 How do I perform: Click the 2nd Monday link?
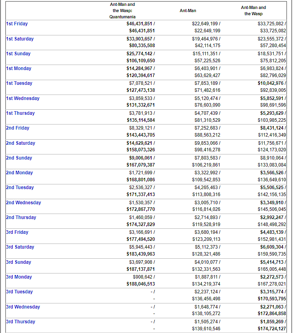tap(19, 173)
